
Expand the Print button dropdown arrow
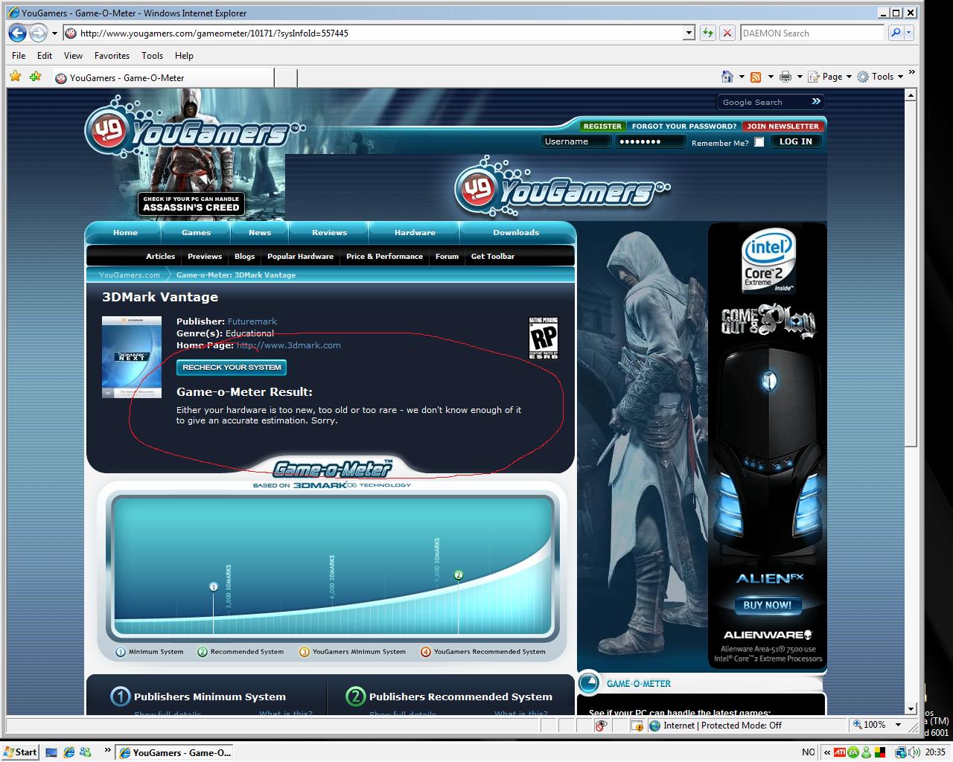click(x=800, y=77)
